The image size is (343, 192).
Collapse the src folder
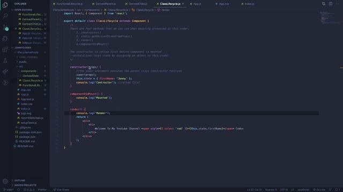pos(21,66)
